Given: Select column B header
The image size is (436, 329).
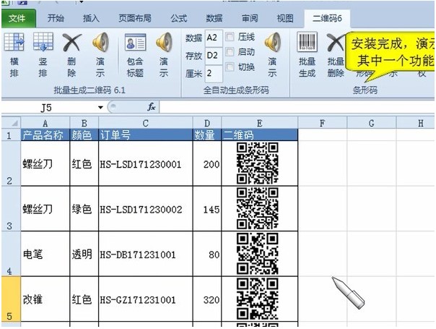Looking at the screenshot, I should pyautogui.click(x=84, y=123).
